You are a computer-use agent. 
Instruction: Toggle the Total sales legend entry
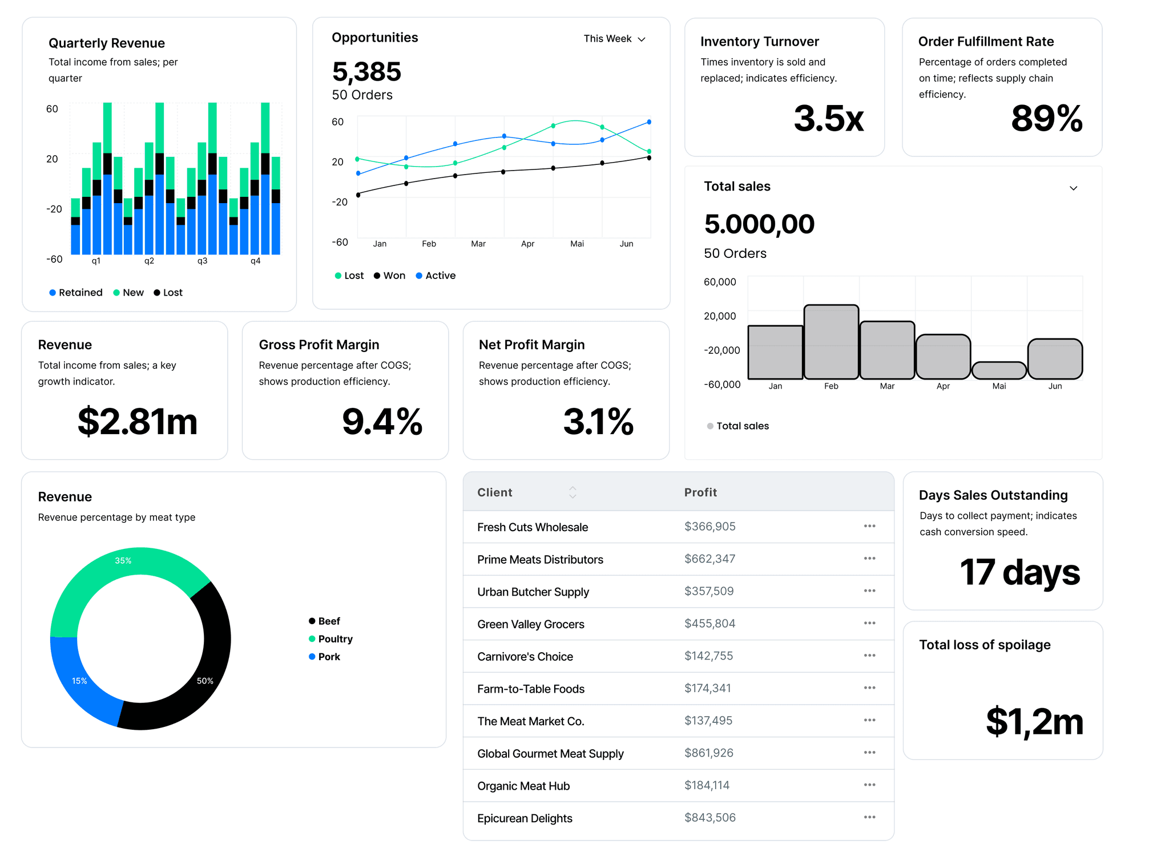click(737, 426)
